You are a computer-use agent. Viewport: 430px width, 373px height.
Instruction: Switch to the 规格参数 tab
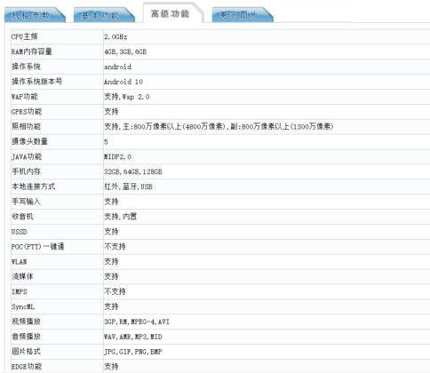pos(35,15)
